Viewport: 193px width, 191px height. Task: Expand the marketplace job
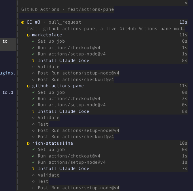47,35
